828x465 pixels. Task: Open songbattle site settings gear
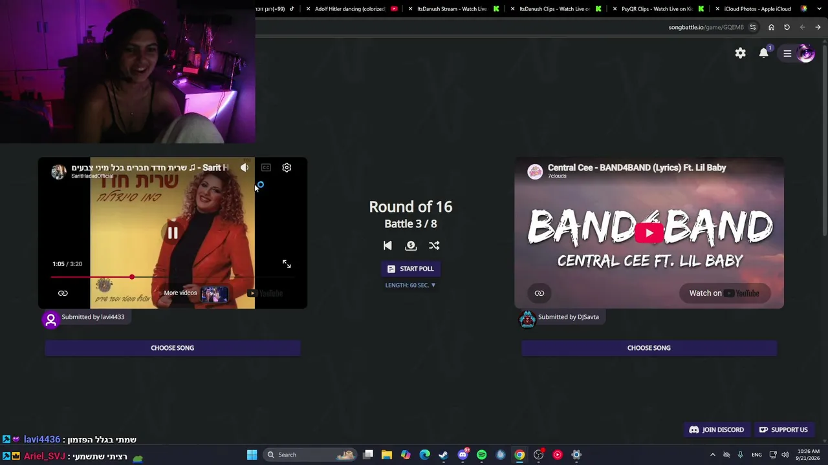740,53
